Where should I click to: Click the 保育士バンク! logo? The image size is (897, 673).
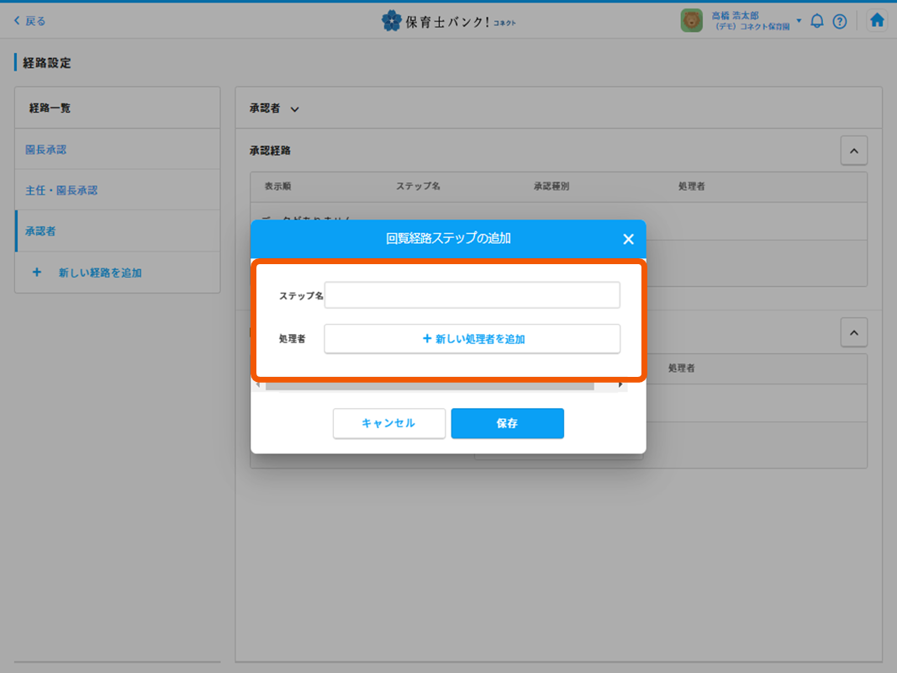pyautogui.click(x=448, y=21)
